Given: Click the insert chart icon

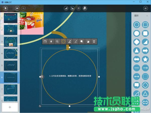Looking at the screenshot, I should point(66,8).
